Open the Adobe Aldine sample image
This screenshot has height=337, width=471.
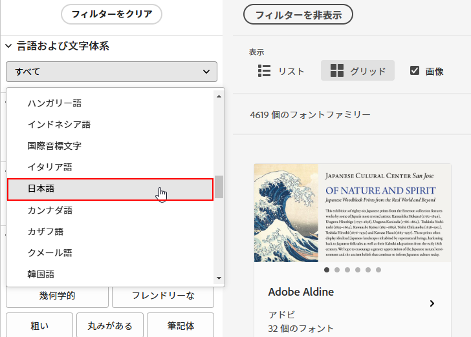point(353,213)
